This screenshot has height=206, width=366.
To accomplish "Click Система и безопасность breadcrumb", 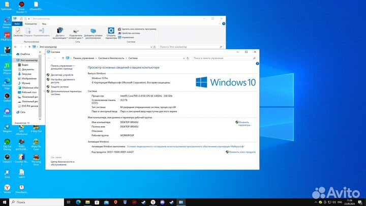I will (111, 58).
